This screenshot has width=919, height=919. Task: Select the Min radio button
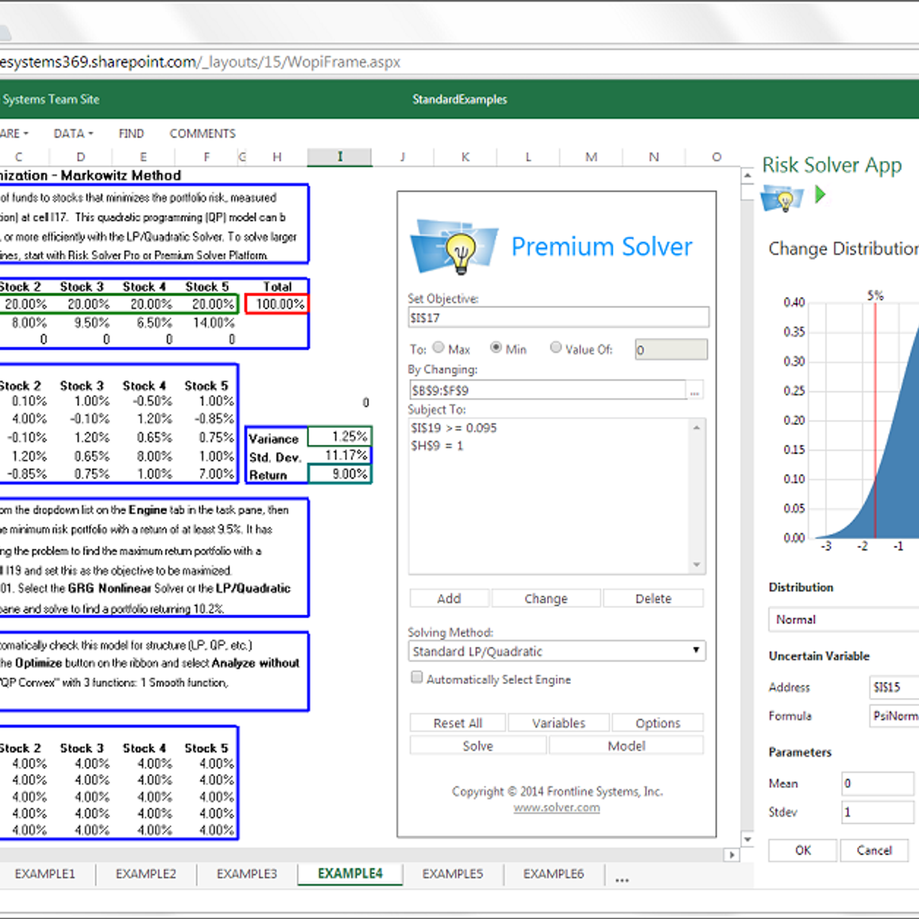coord(496,347)
